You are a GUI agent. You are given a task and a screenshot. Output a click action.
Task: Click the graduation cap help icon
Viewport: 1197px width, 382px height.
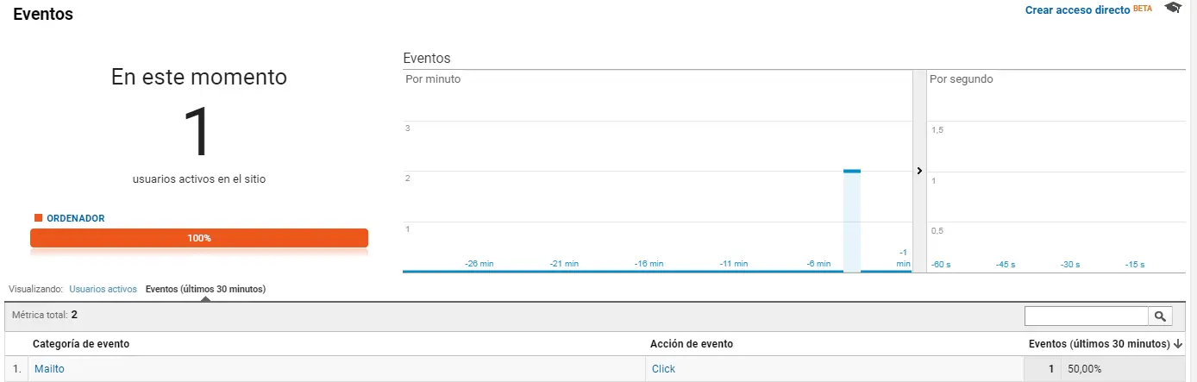[x=1172, y=9]
